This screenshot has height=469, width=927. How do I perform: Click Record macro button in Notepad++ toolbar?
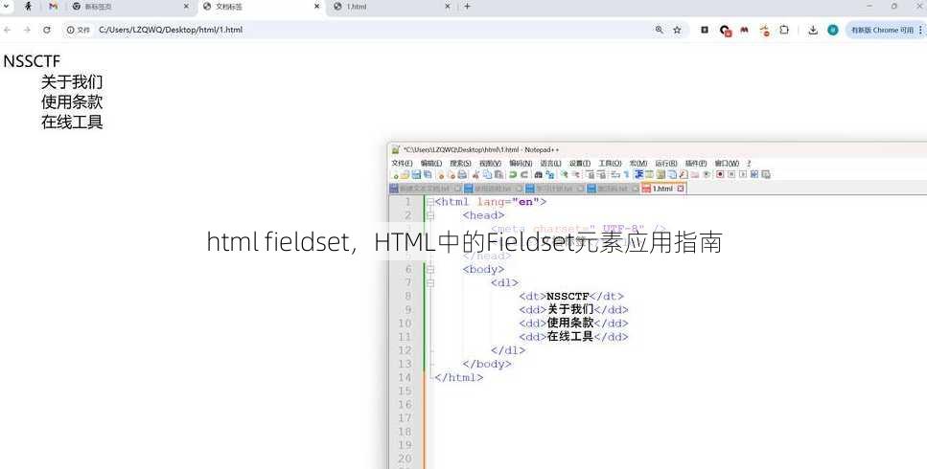720,174
